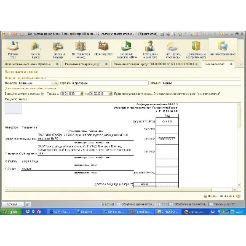Open the Банк и касса section
246x246 pixels.
point(36,49)
